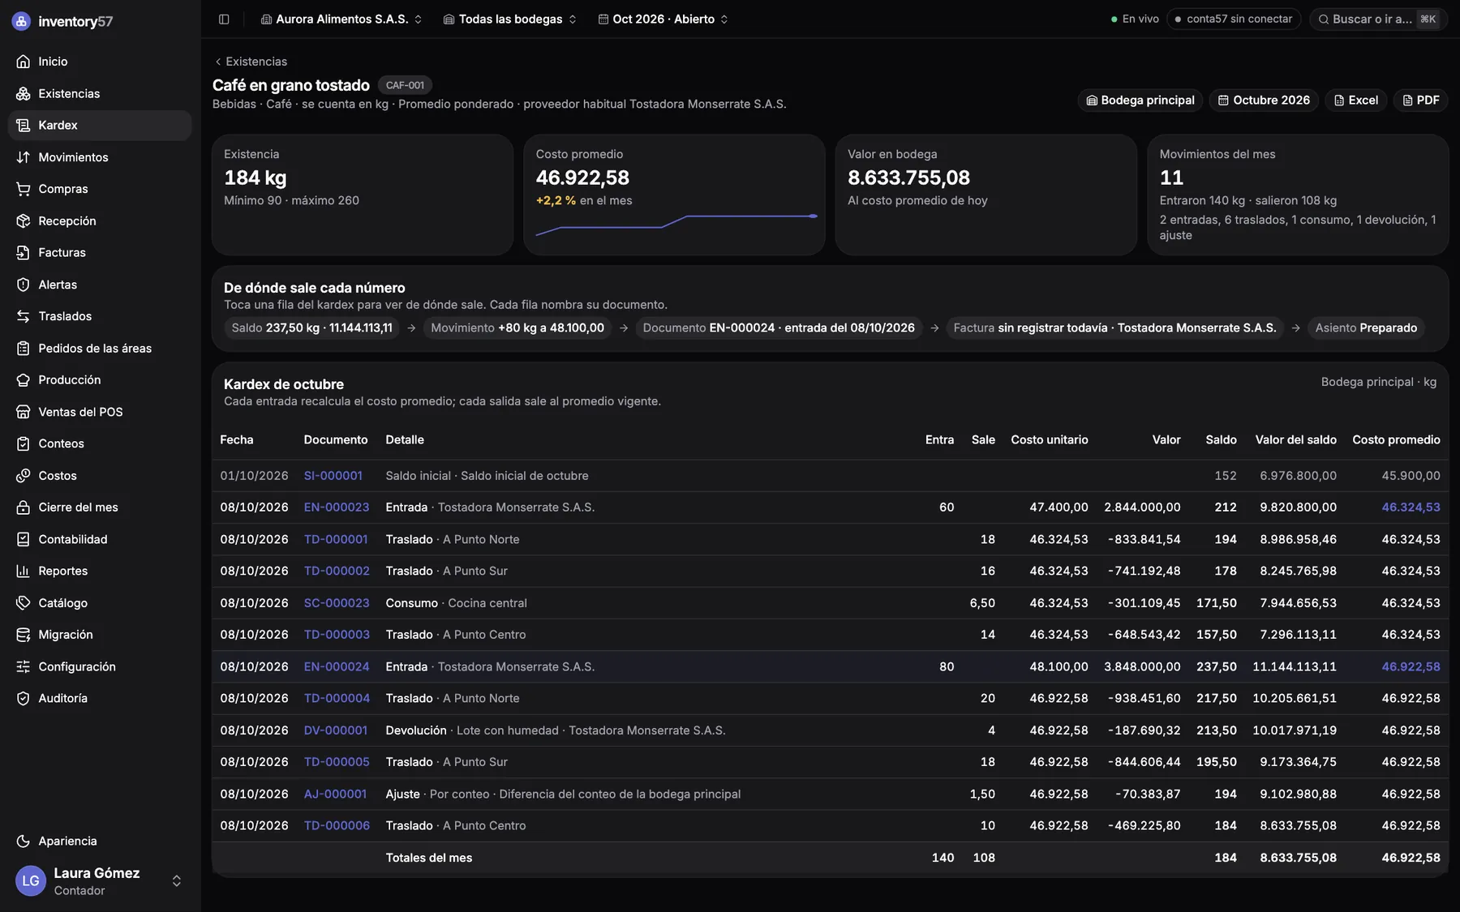Click the Alertas shield icon
Image resolution: width=1460 pixels, height=912 pixels.
click(24, 285)
